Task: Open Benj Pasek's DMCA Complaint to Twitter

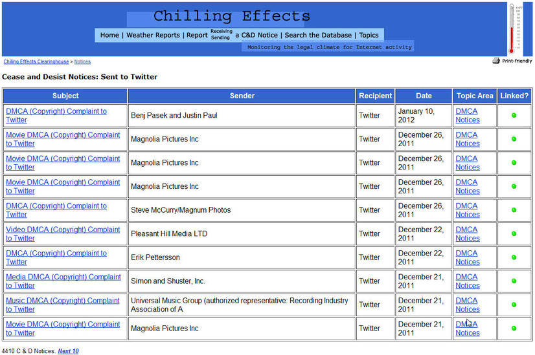Action: point(56,116)
